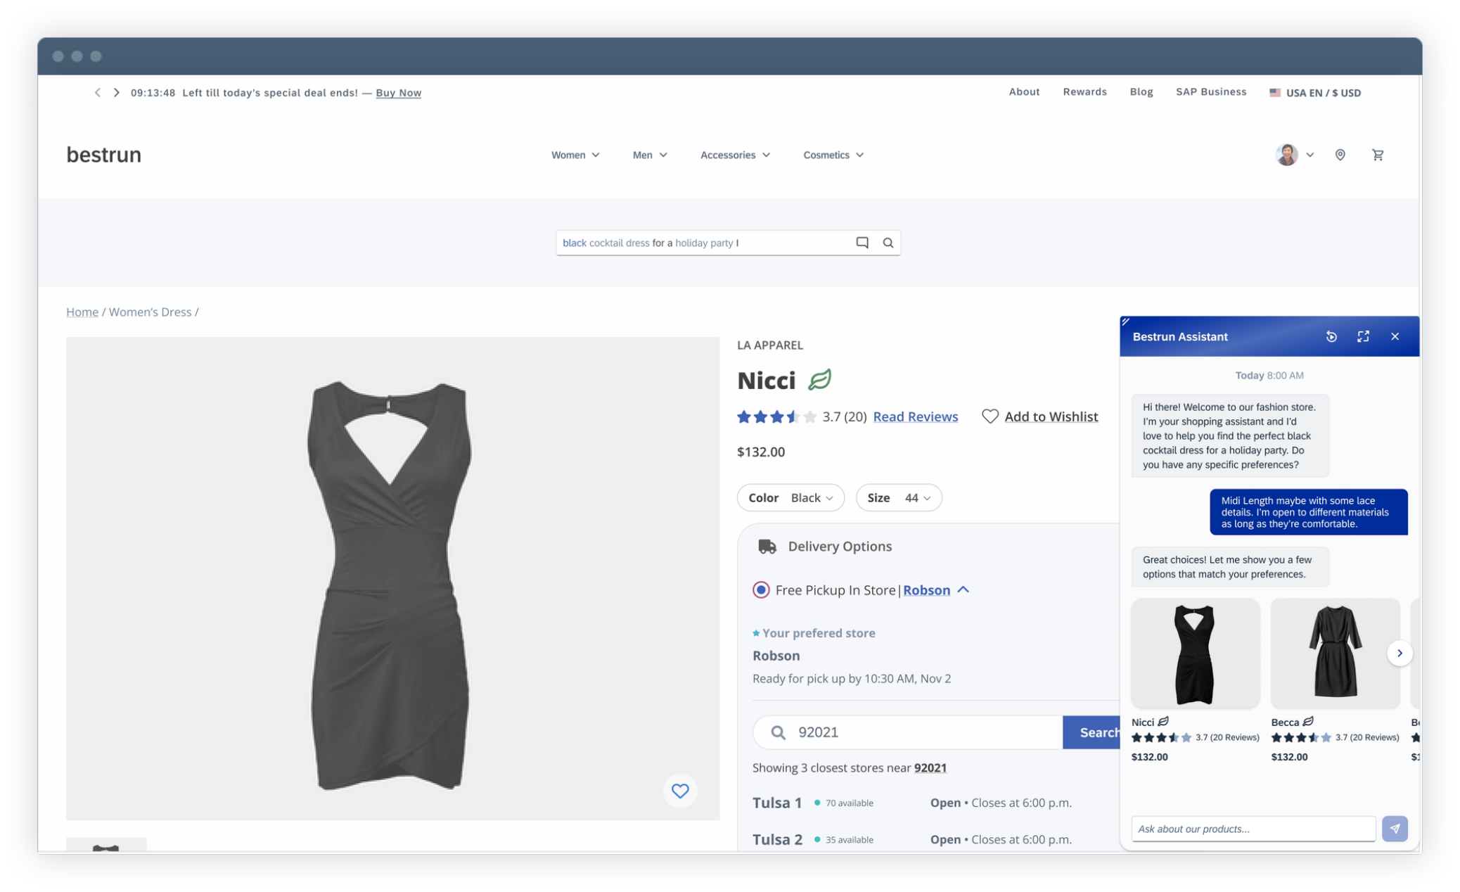Open the Cosmetics menu
The height and width of the screenshot is (892, 1460).
833,155
